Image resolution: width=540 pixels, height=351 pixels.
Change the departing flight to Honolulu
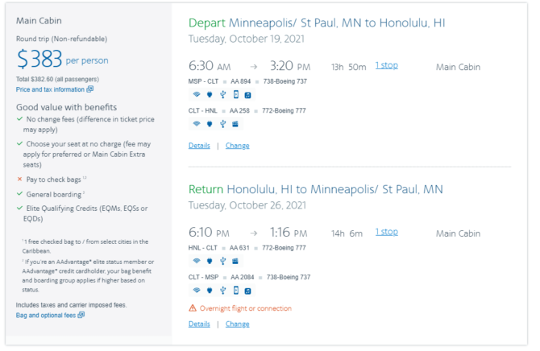point(237,146)
